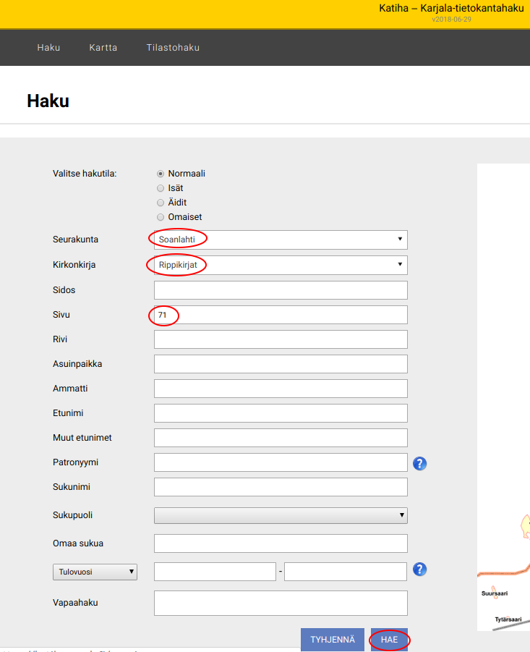The height and width of the screenshot is (652, 530).
Task: Open the Tulovuosi selector dropdown
Action: click(95, 572)
